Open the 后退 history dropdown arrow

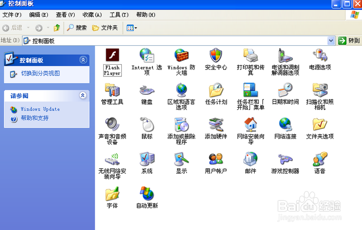[28, 28]
